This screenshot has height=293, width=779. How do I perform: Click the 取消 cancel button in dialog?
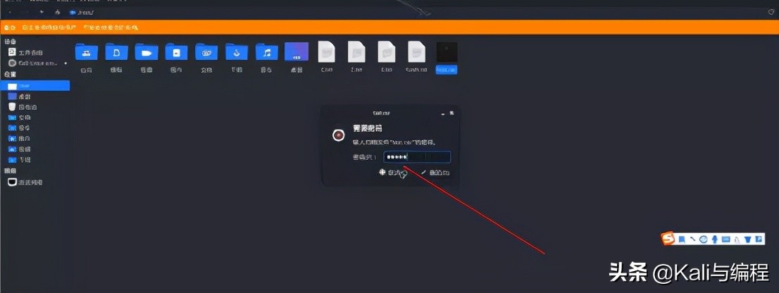coord(394,173)
